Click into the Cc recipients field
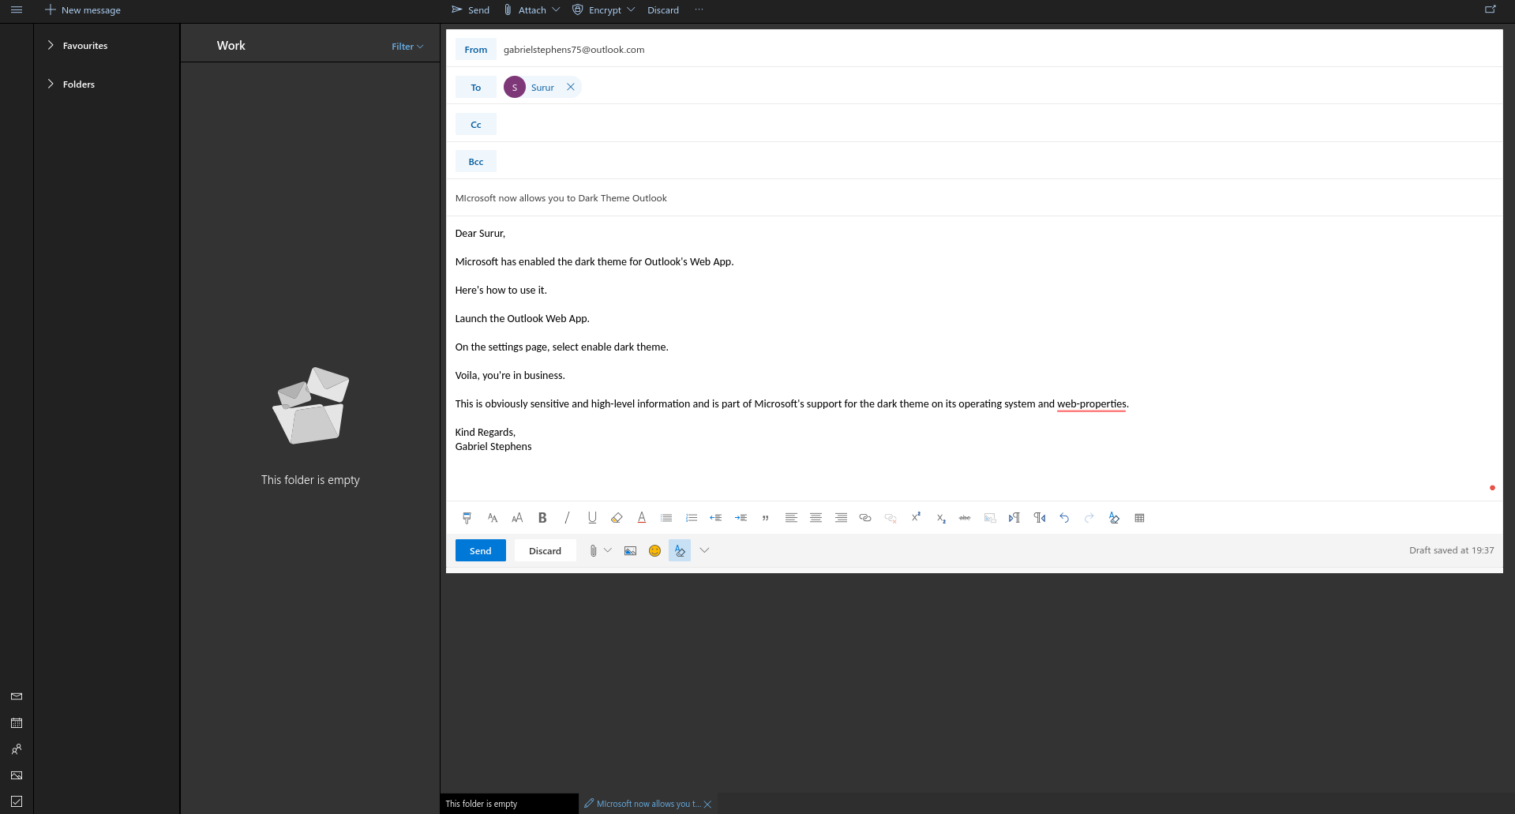Viewport: 1515px width, 814px height. pos(999,125)
